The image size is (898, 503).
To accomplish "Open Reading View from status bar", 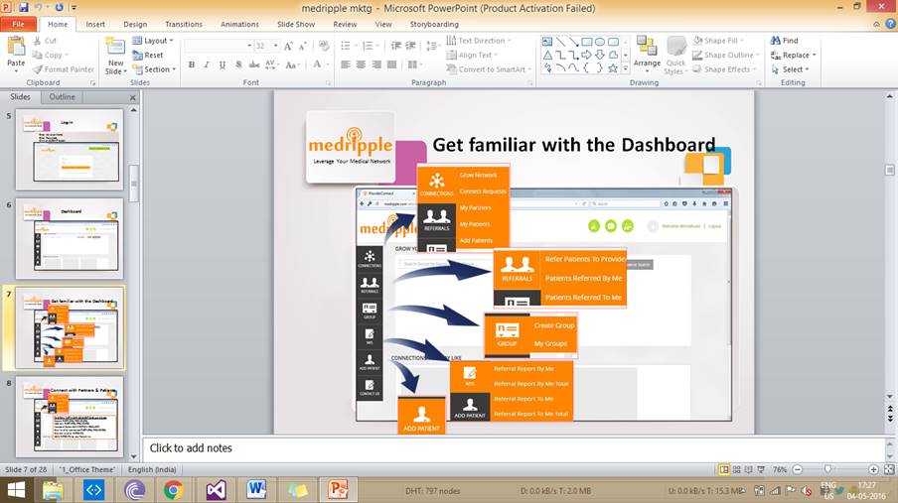I will click(x=753, y=469).
